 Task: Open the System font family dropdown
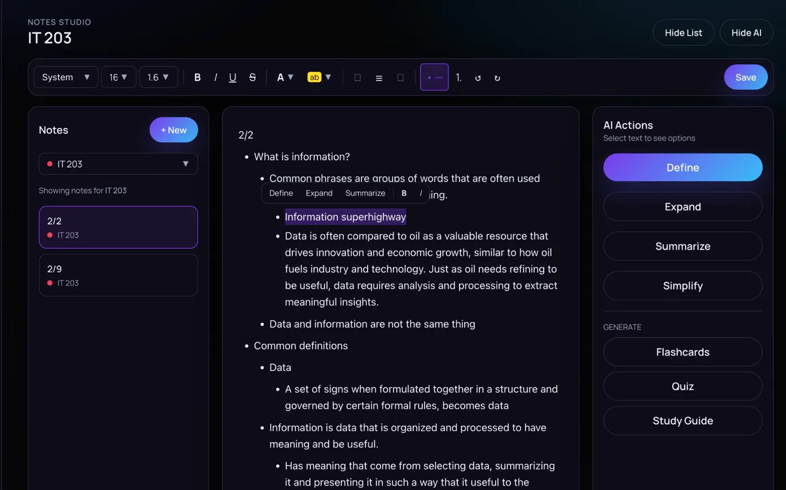[66, 77]
